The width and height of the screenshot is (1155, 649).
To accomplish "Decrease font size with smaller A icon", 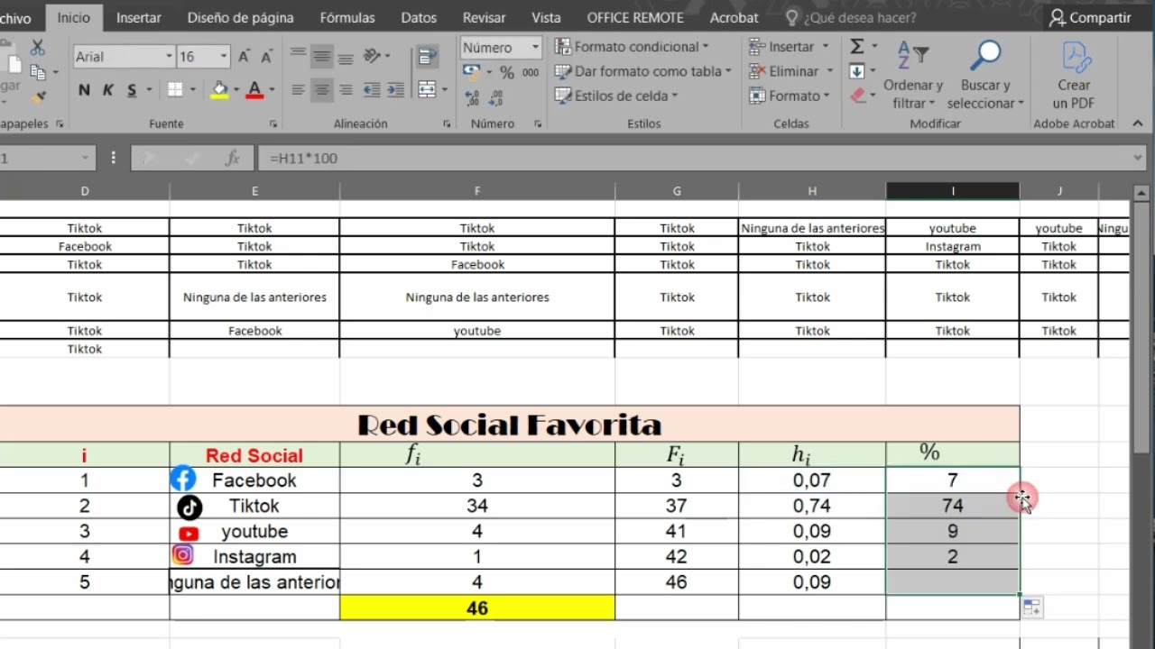I will [266, 57].
